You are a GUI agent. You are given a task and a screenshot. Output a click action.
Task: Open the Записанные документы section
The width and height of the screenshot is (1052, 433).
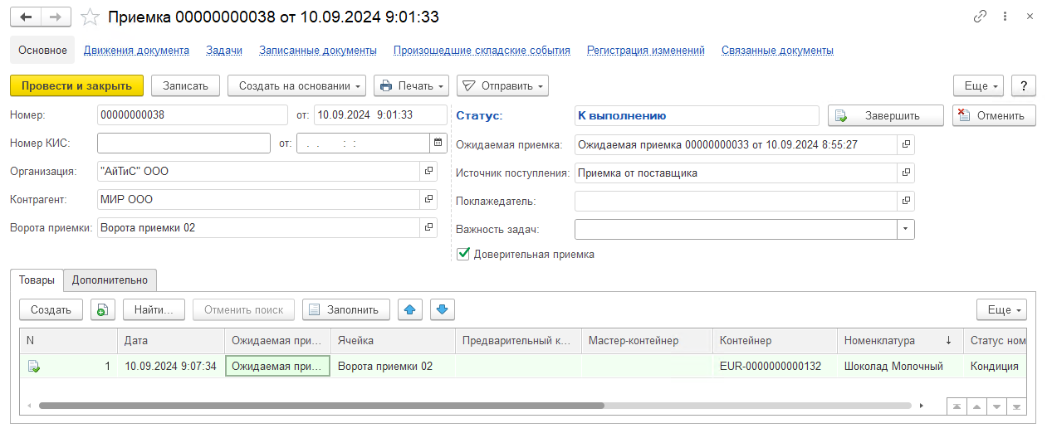tap(318, 50)
